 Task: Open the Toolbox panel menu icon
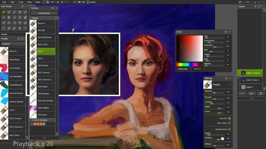point(52,8)
